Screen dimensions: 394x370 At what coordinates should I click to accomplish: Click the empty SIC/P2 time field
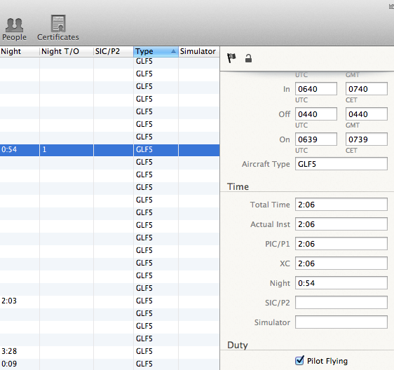coord(341,303)
